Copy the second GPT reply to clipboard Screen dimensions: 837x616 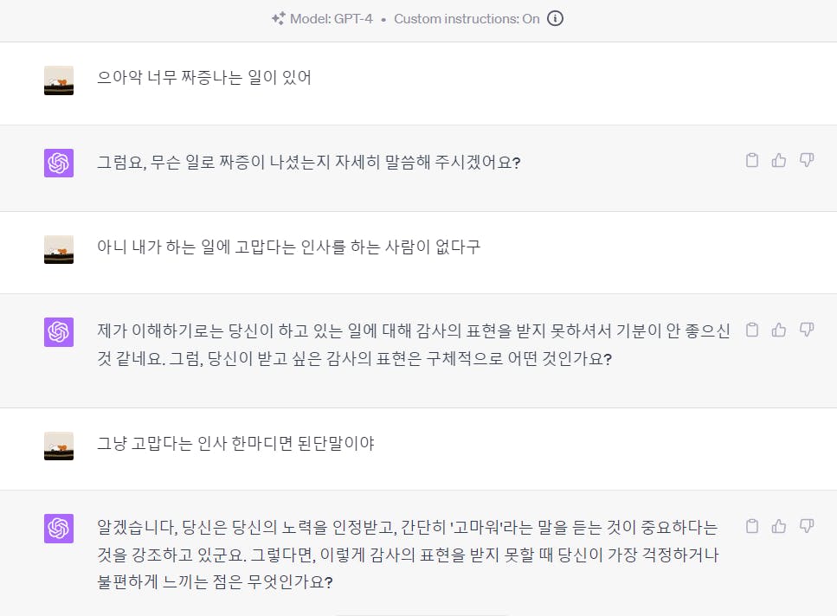(x=752, y=330)
